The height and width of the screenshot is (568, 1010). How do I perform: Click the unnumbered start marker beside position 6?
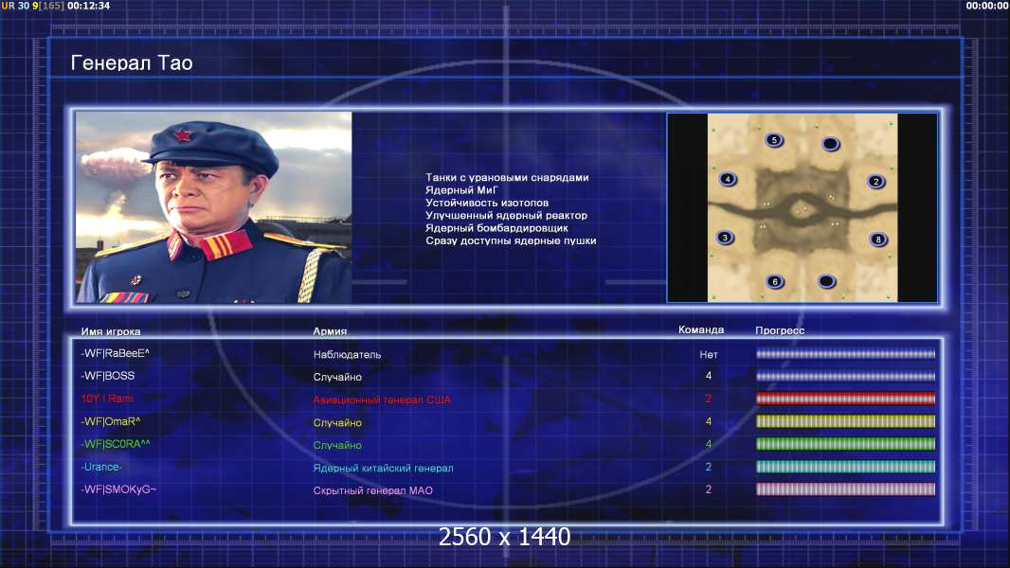tap(826, 281)
